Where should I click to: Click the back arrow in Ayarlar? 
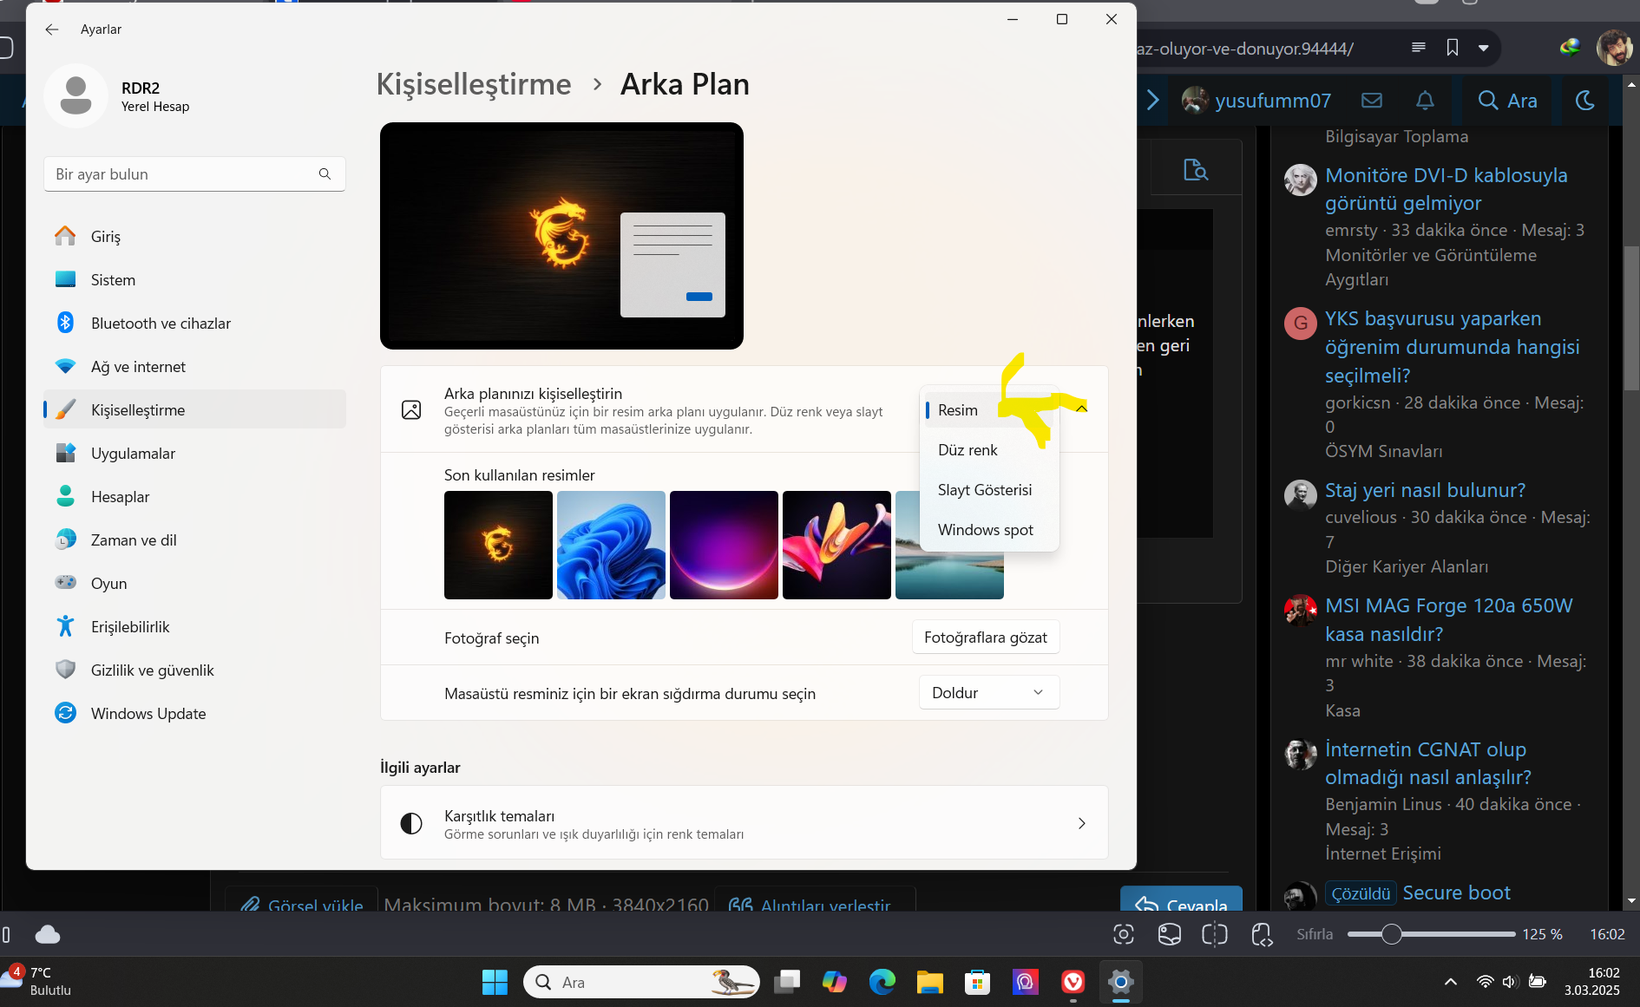click(x=52, y=29)
